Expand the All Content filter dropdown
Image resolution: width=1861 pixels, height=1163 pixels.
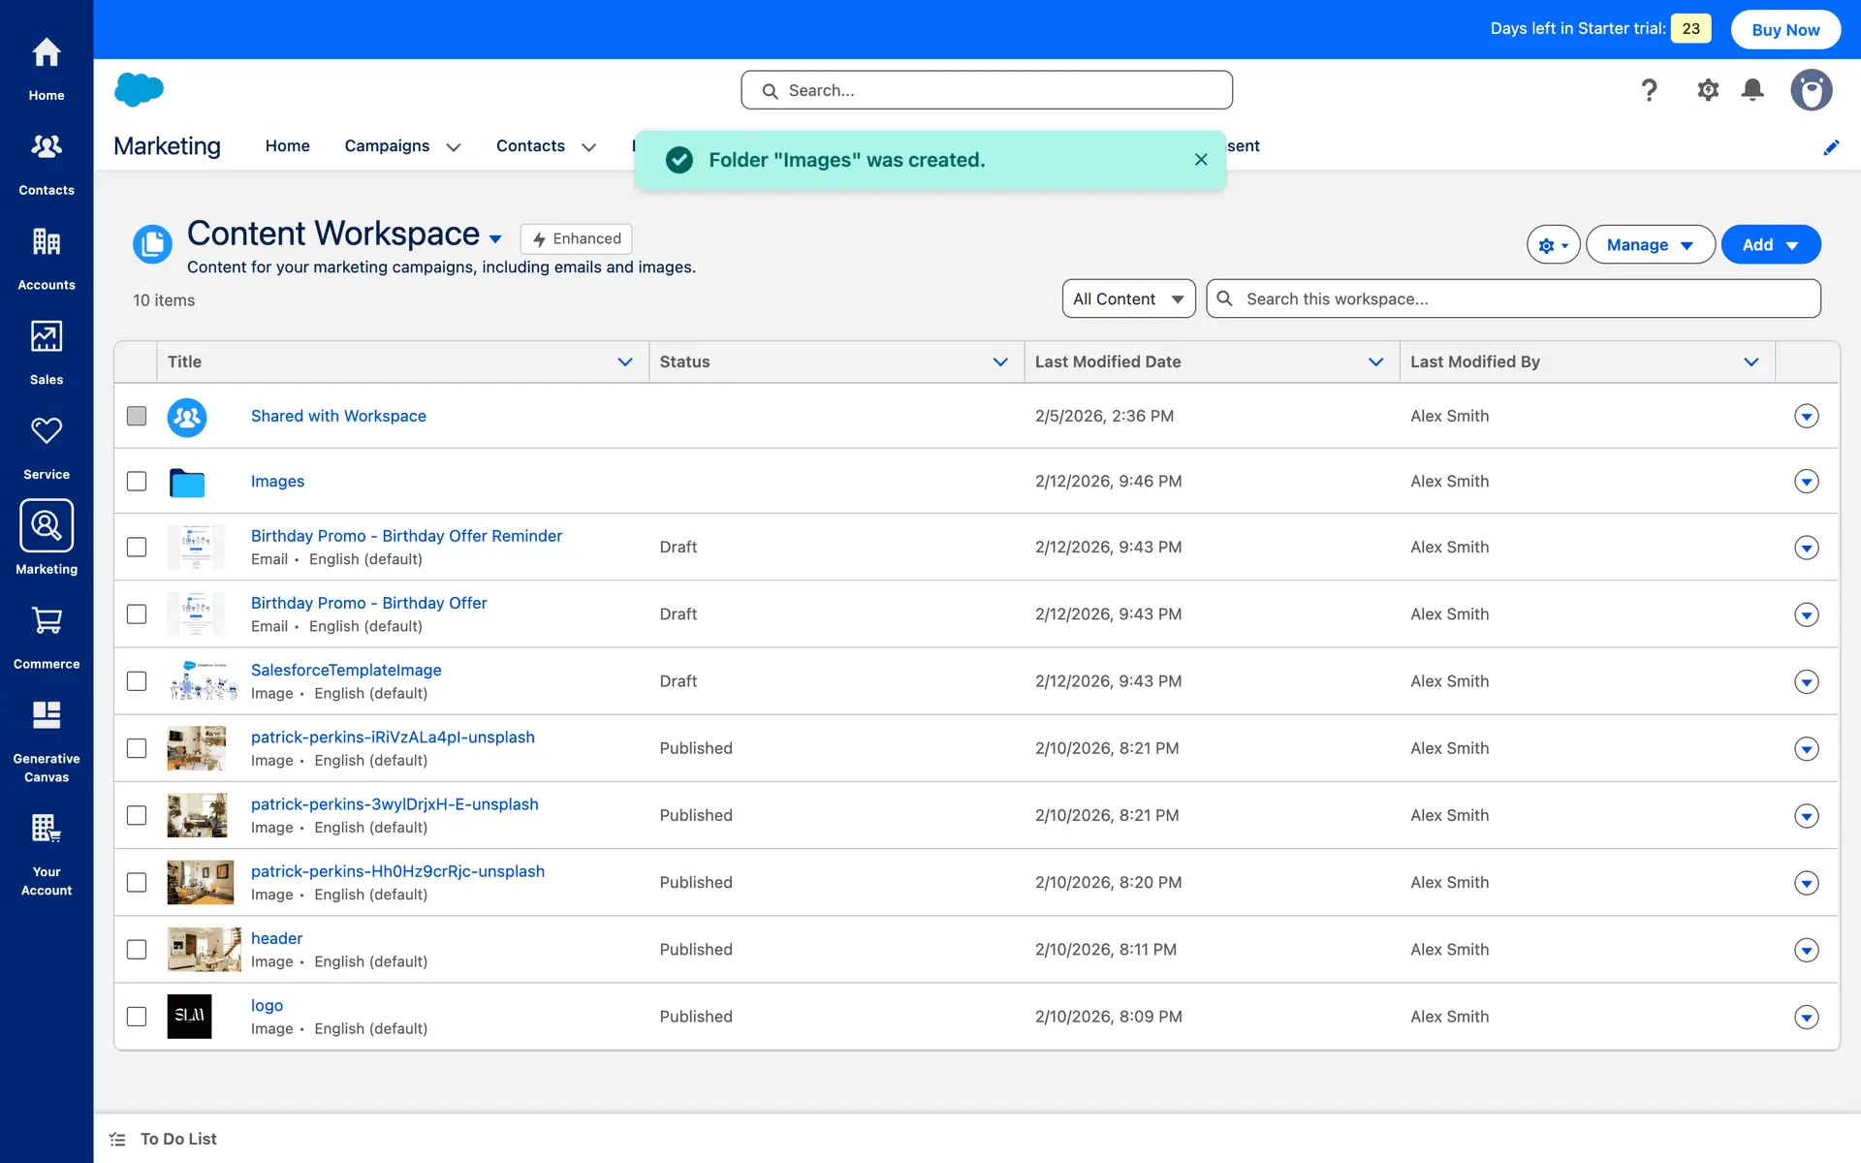point(1128,299)
